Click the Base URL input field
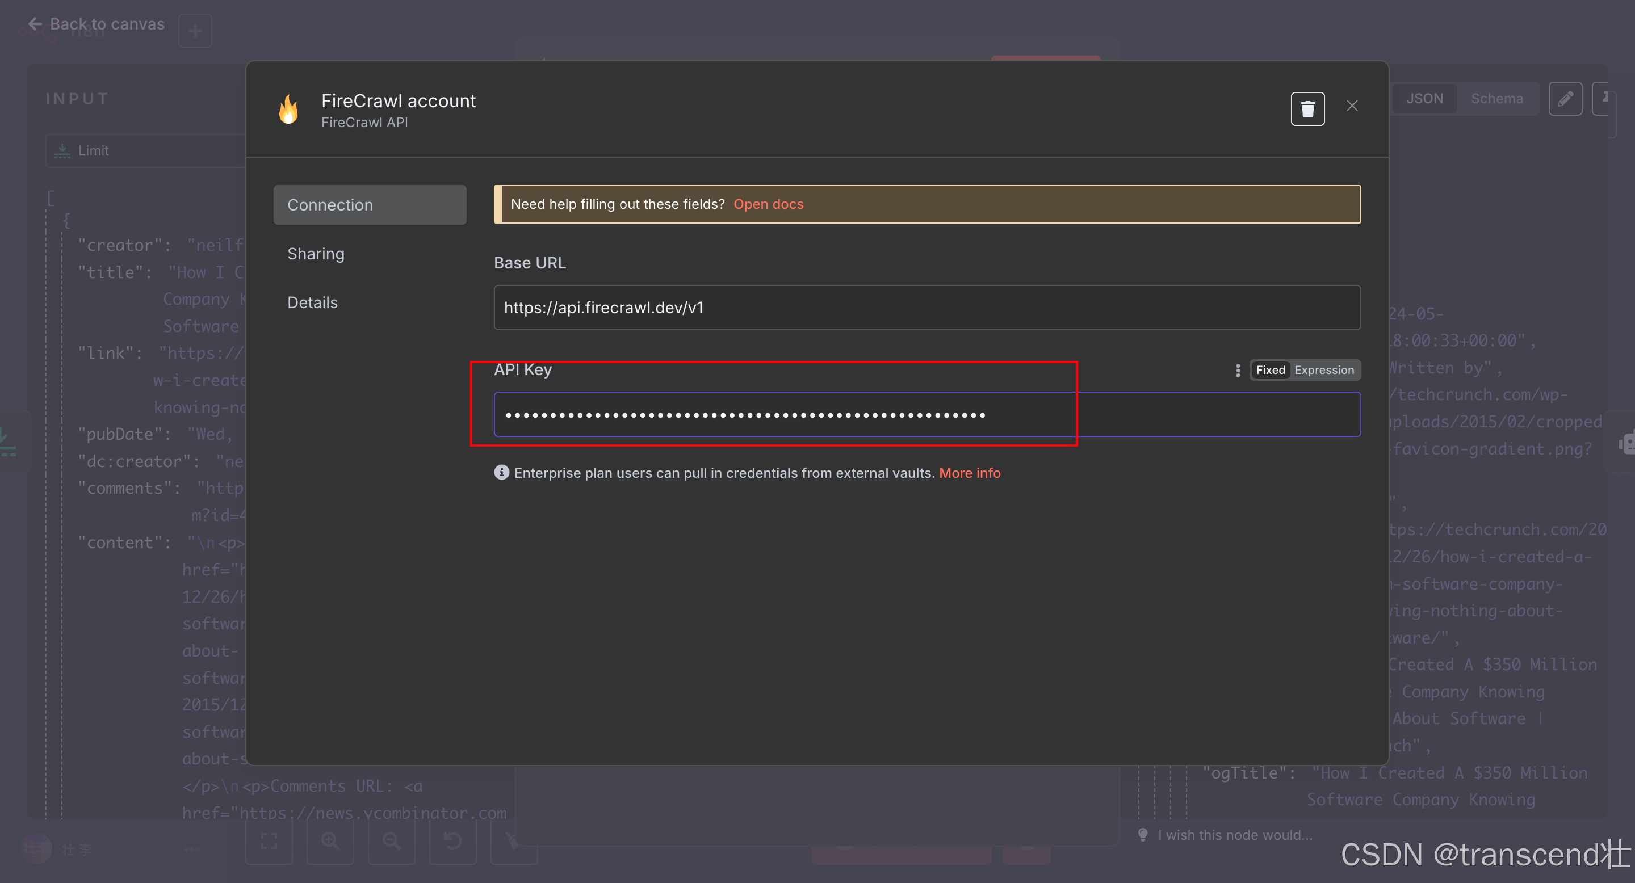 (x=927, y=308)
